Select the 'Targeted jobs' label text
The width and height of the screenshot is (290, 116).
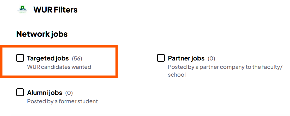pos(48,58)
